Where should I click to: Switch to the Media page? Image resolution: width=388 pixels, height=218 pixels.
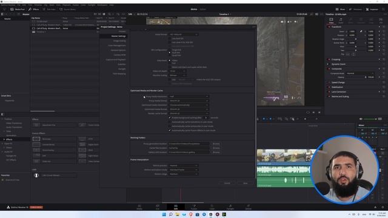[139, 207]
